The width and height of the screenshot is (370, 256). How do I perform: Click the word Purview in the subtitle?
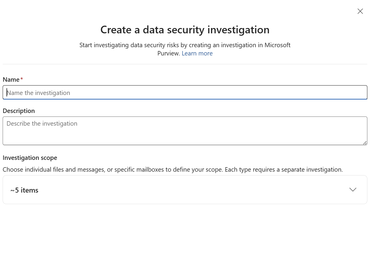point(168,53)
